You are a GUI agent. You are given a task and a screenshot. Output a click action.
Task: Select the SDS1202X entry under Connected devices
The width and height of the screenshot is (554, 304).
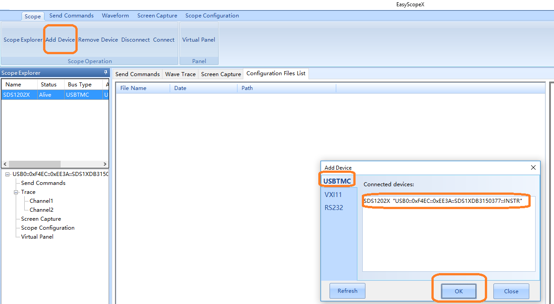443,201
